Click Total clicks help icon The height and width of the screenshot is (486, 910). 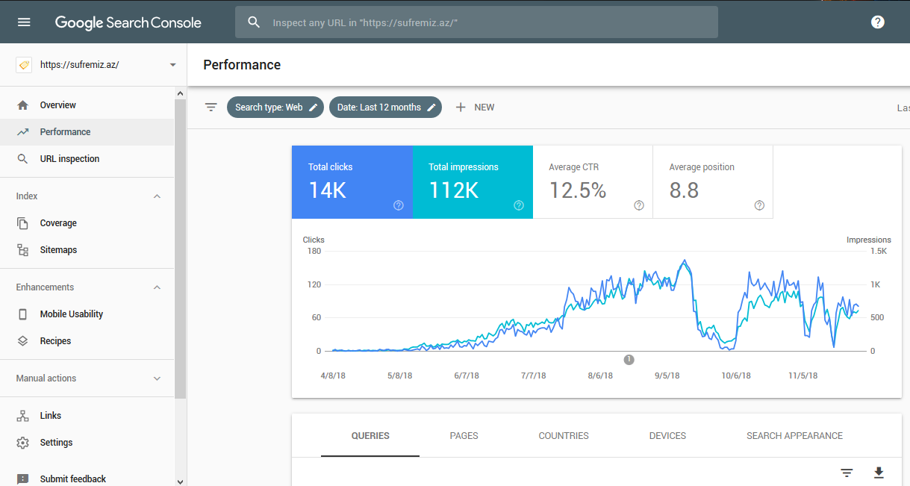click(399, 205)
